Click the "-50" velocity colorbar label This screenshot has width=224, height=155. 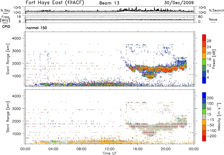pos(211,125)
